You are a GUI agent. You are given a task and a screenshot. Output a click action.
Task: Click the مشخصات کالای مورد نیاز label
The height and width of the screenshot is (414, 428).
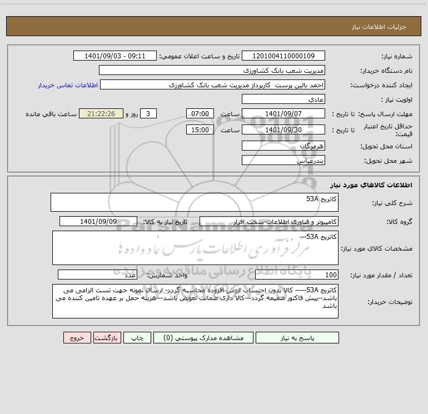tap(377, 248)
